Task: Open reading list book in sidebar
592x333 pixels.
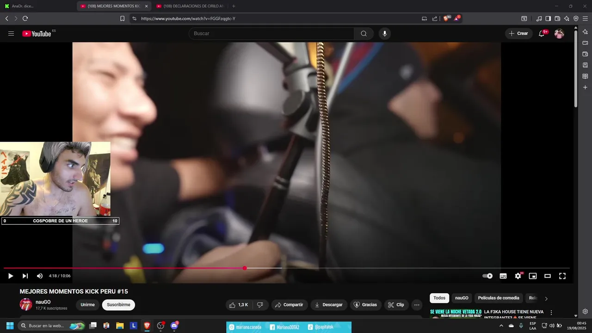Action: click(x=585, y=76)
